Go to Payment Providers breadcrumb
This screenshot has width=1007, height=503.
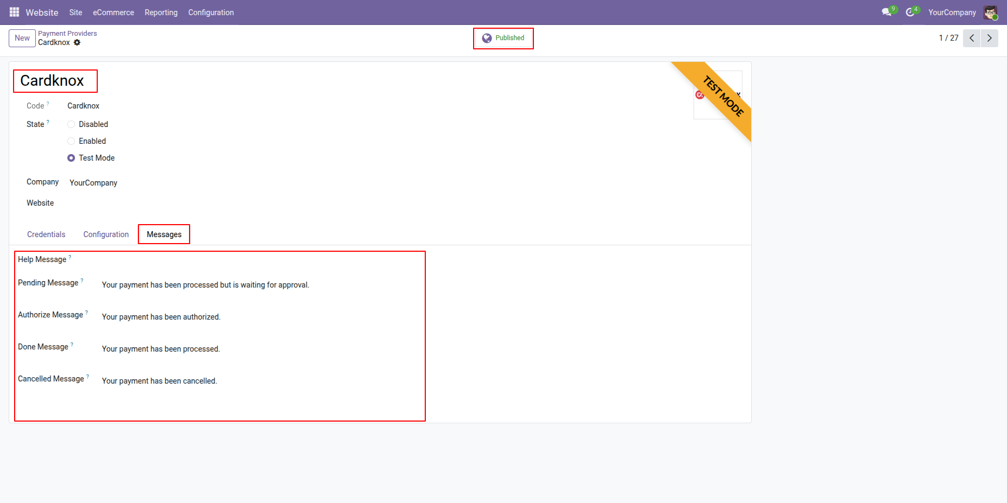67,34
